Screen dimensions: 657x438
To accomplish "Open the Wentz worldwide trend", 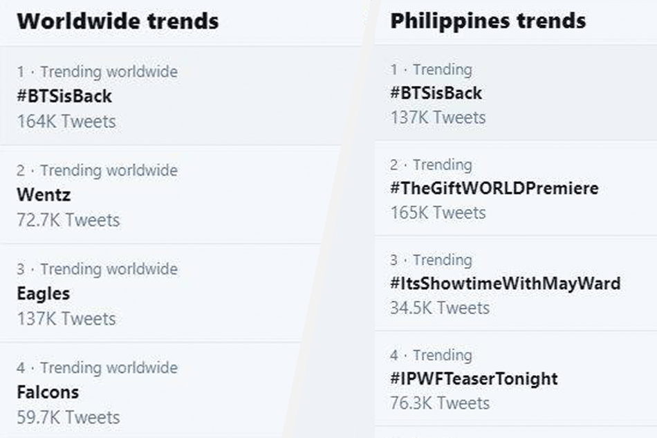I will click(44, 195).
